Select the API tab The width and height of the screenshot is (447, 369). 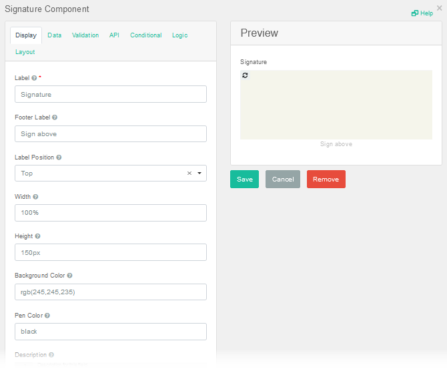click(114, 35)
